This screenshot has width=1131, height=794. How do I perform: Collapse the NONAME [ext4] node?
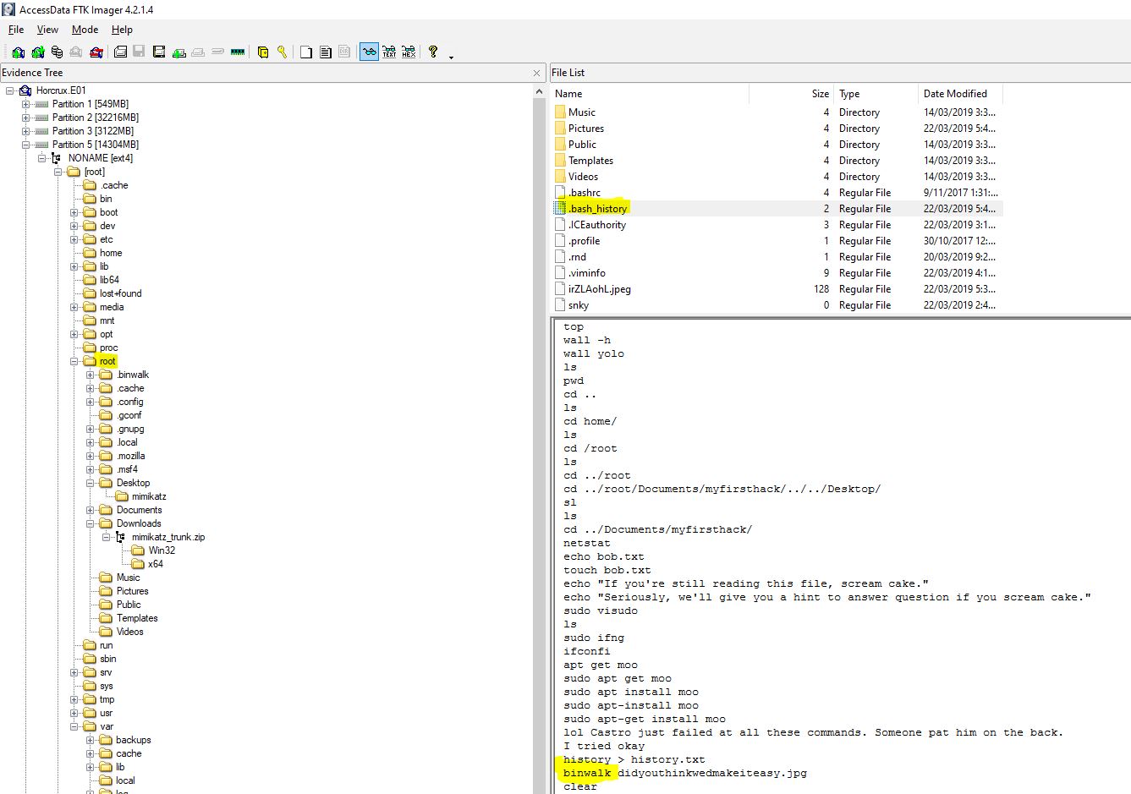pos(41,158)
